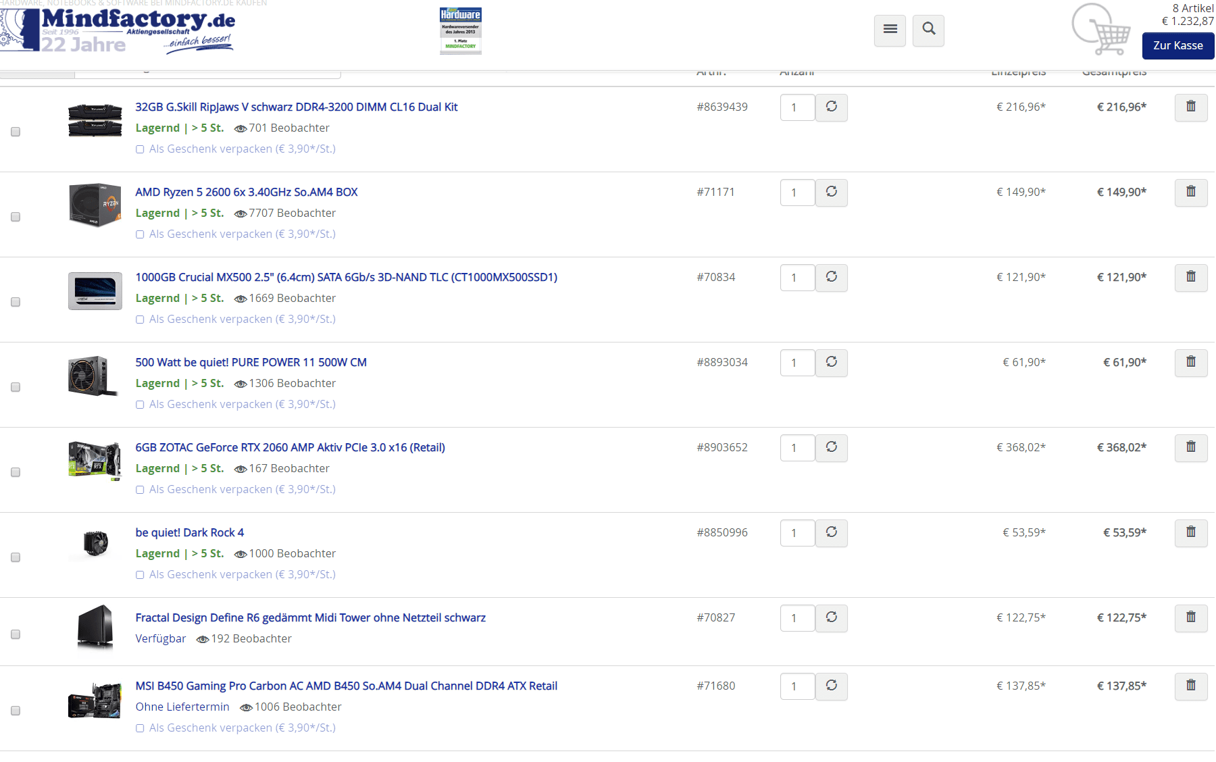
Task: Click the Fractal Design case thumbnail
Action: coord(95,627)
